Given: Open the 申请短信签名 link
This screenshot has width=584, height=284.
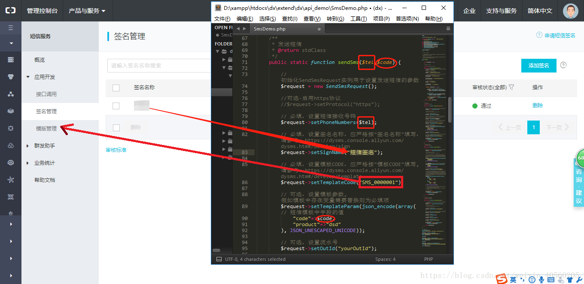Looking at the screenshot, I should (560, 36).
